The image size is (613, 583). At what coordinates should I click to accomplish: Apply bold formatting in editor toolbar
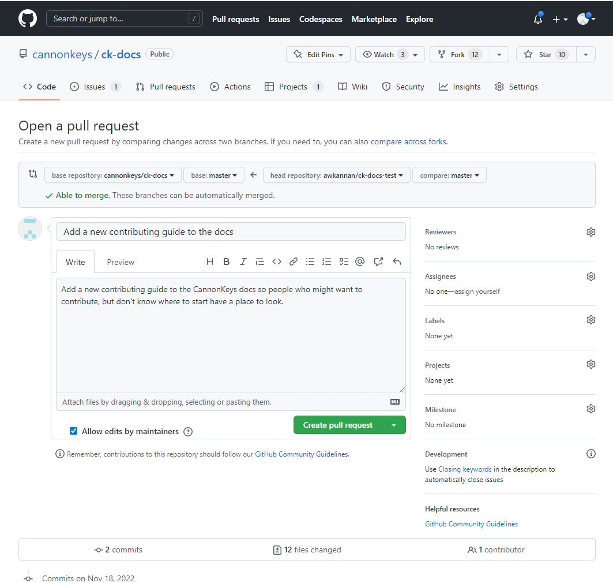[x=227, y=261]
